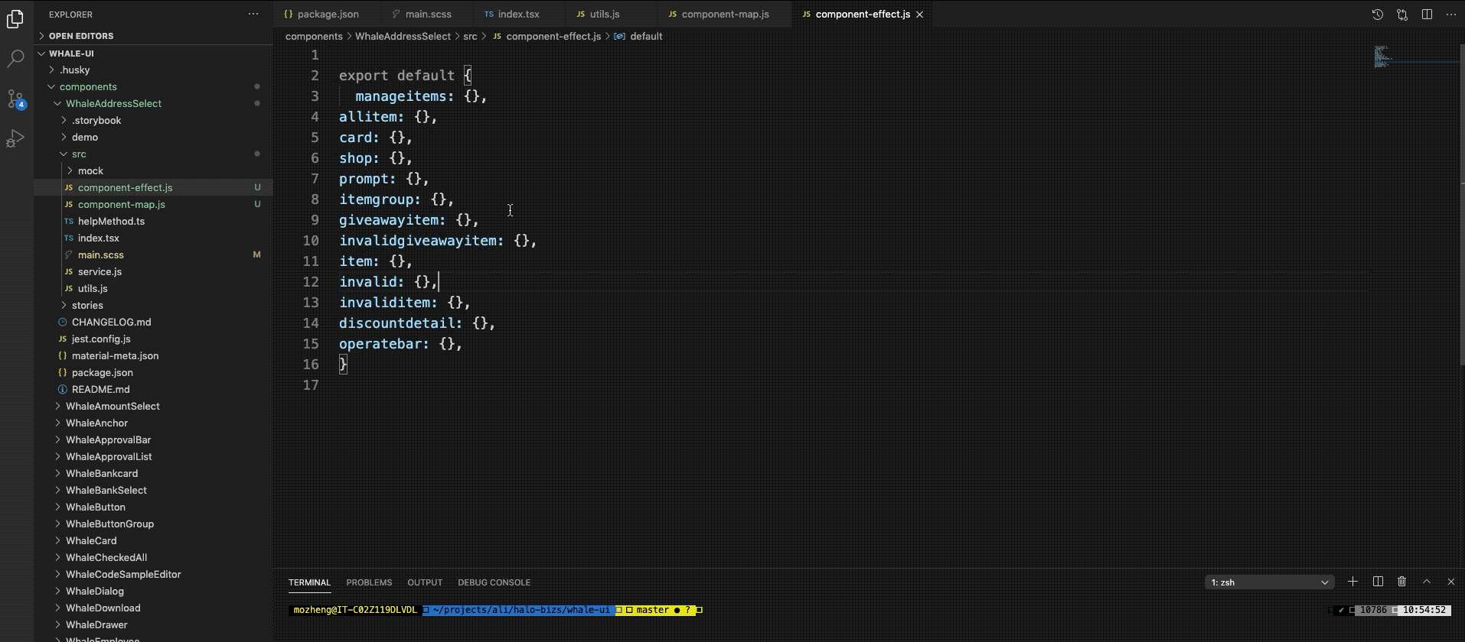Switch to the component-map.js tab

click(724, 14)
